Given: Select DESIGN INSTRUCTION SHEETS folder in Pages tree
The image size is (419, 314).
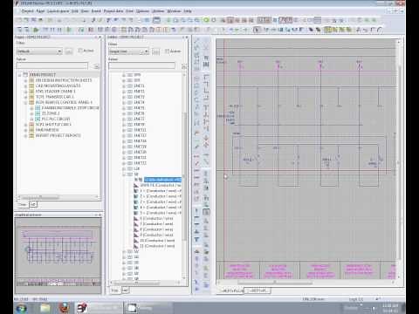Looking at the screenshot, I should (64, 80).
